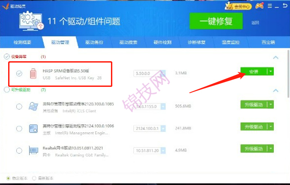Switch to the 驱动搜索 tab

[129, 42]
